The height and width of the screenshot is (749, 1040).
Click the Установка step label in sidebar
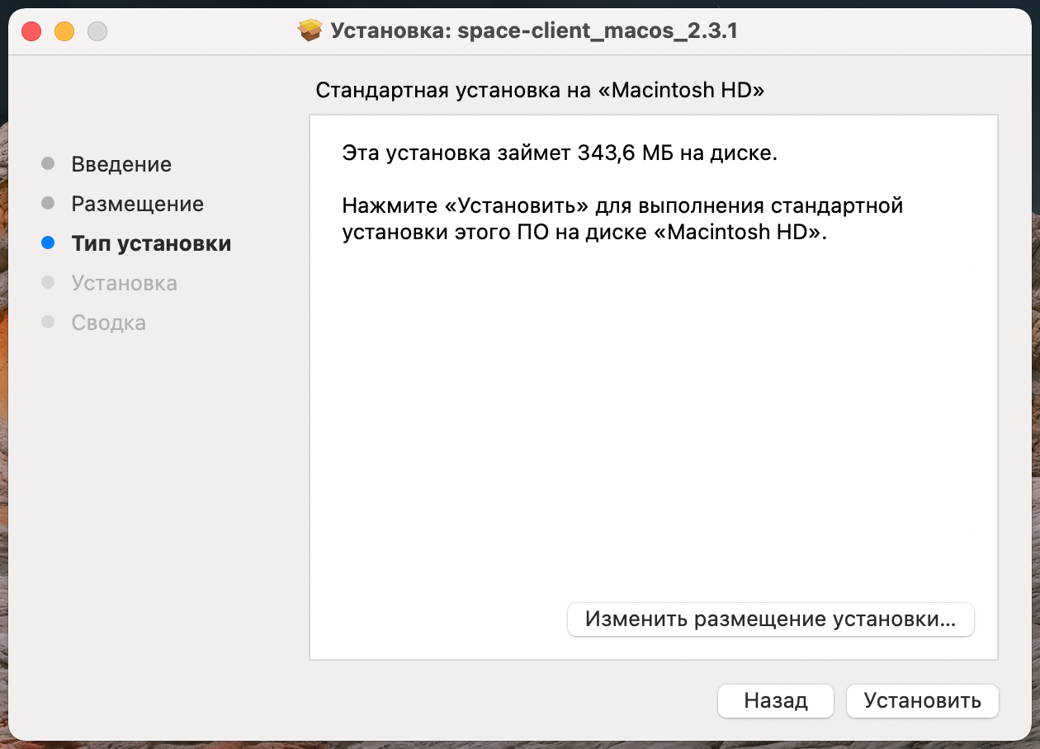pos(124,283)
